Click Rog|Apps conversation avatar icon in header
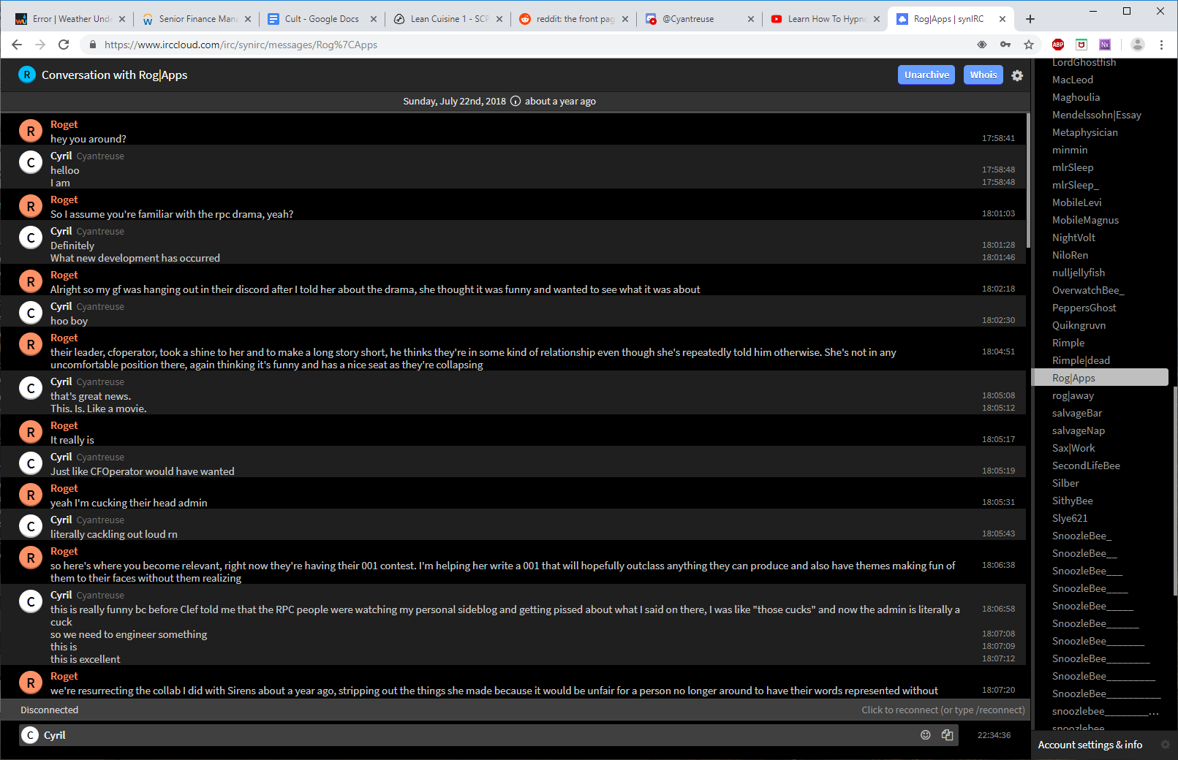Image resolution: width=1178 pixels, height=760 pixels. tap(27, 75)
